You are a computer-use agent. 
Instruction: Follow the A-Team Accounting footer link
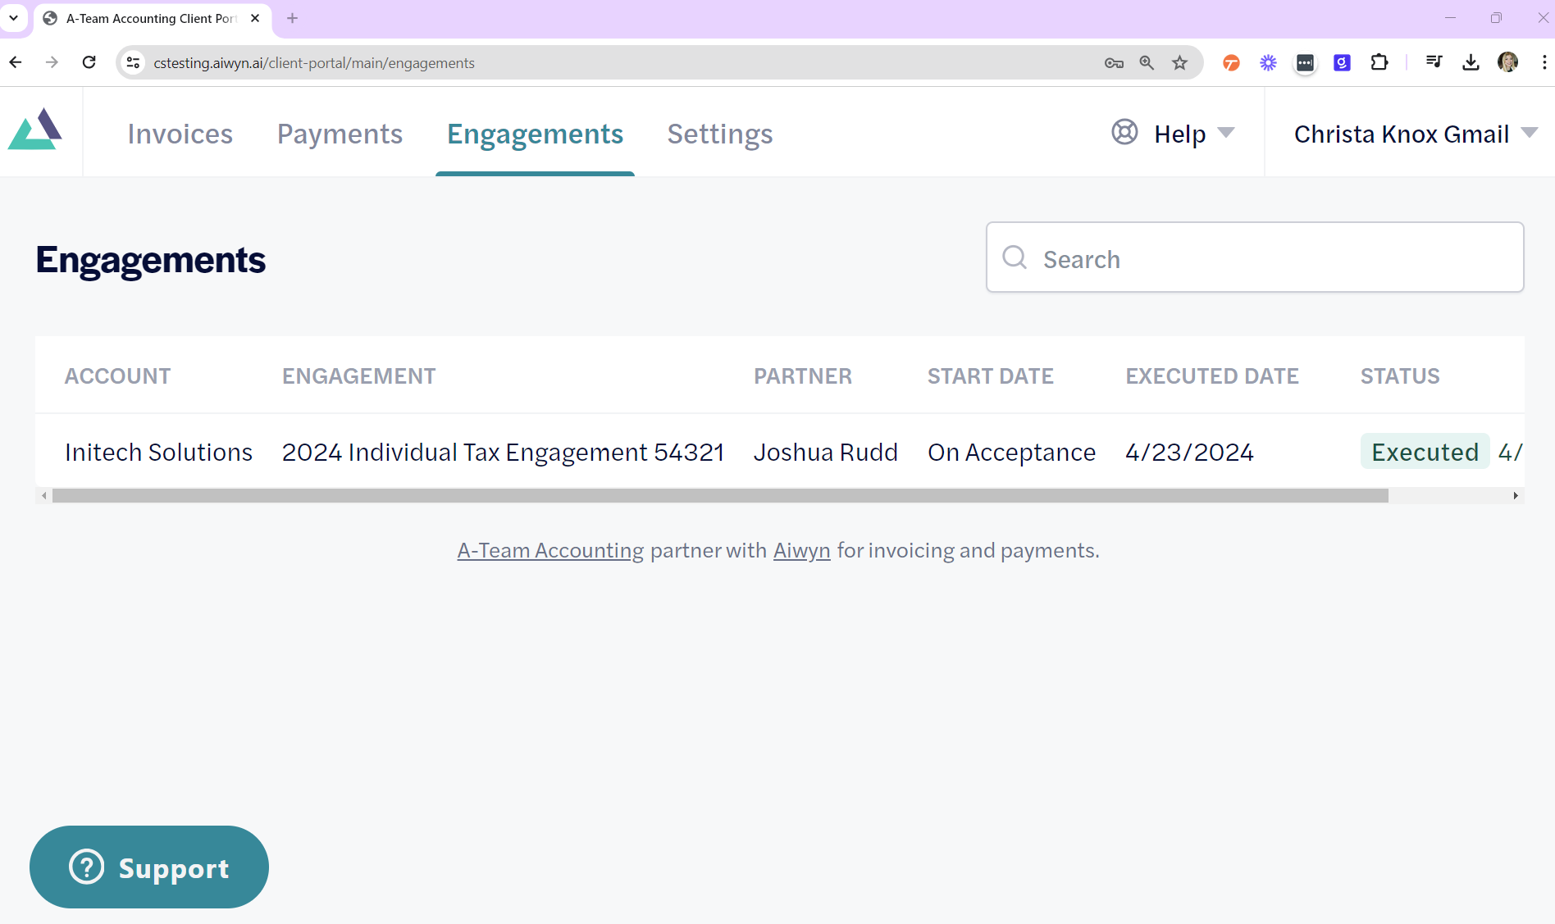550,550
